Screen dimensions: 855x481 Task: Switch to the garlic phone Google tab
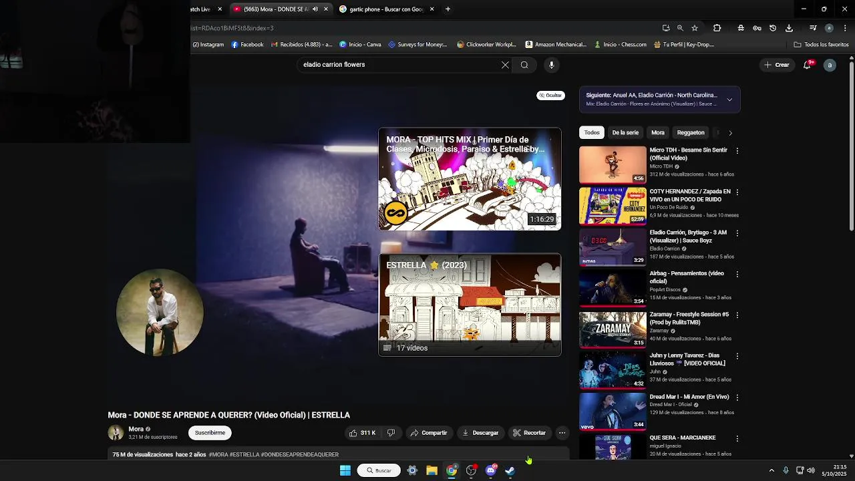coord(387,9)
